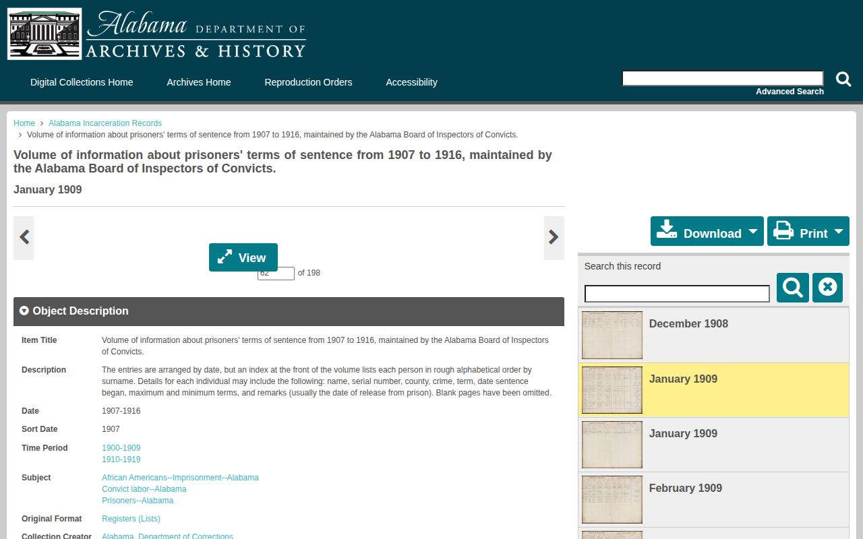Screen dimensions: 863x539
Task: Click the View fullscreen button
Action: [x=243, y=257]
